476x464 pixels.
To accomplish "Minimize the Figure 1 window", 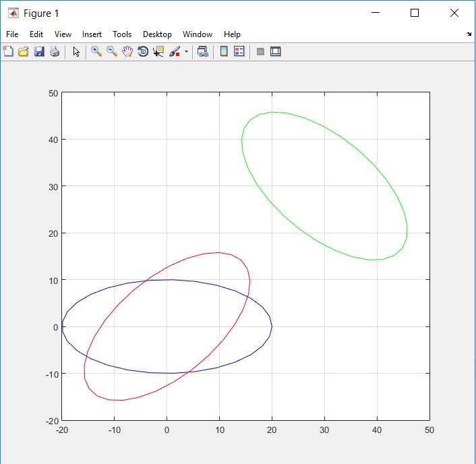I will (x=376, y=13).
